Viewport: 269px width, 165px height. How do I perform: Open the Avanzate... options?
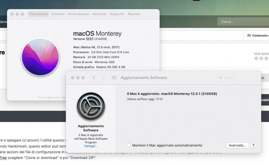(x=237, y=145)
